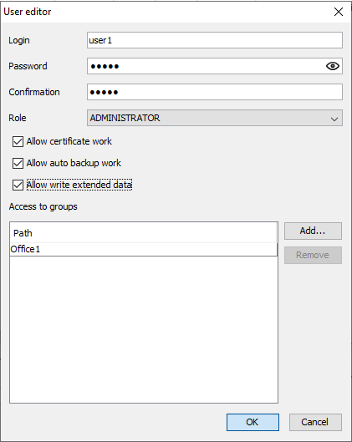
Task: Expand Role list via chevron arrow
Action: point(334,119)
